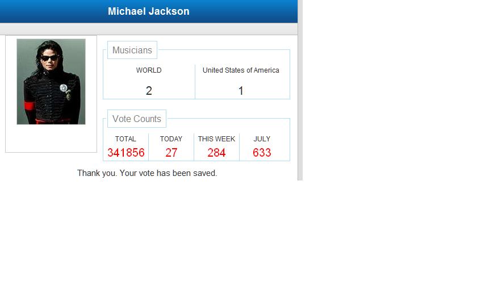Click the July vote count 633

[x=262, y=153]
